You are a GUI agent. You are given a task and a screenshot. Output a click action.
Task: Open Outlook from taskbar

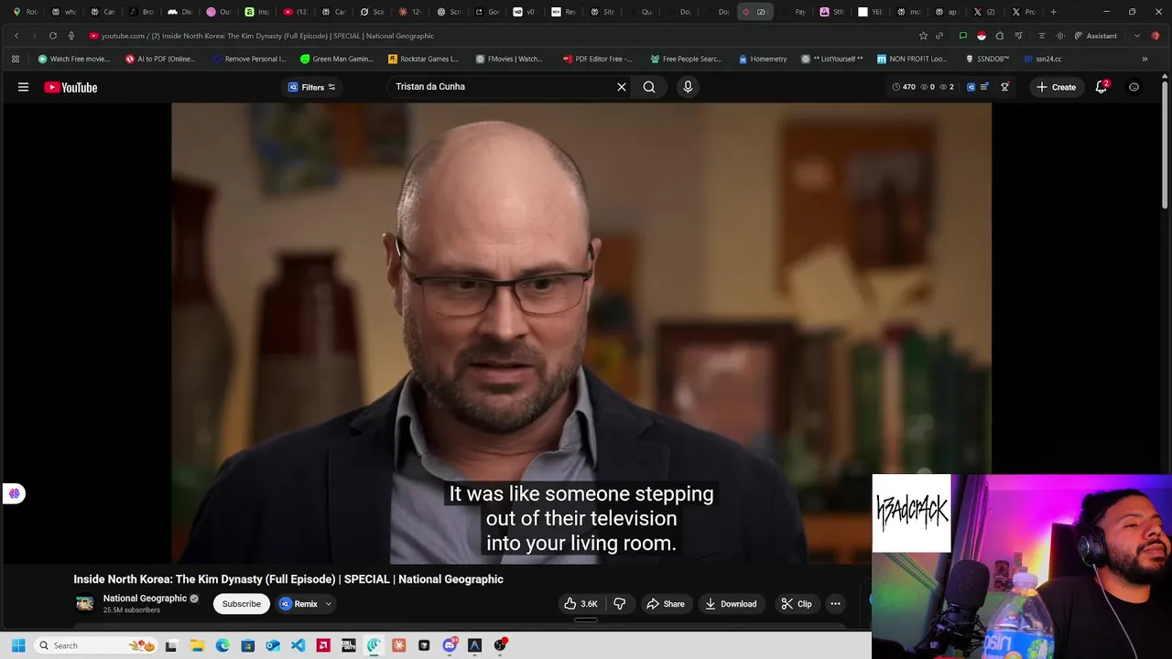coord(273,645)
